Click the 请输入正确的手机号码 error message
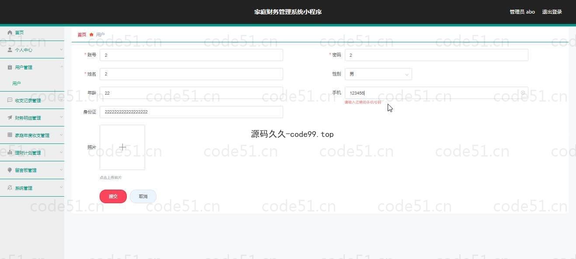 click(363, 102)
